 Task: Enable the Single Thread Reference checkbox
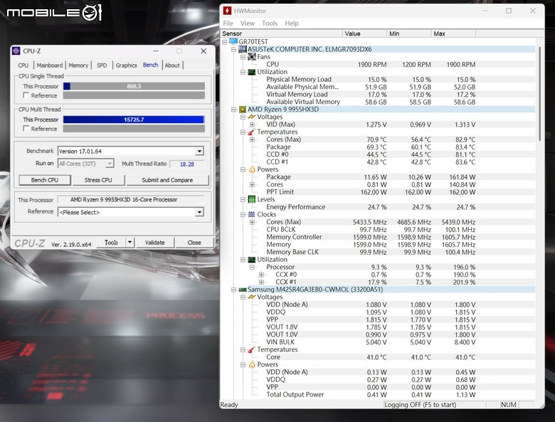(26, 95)
